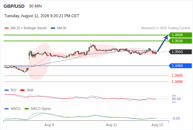Click the RSI value 49.69 readout

[x=176, y=99]
